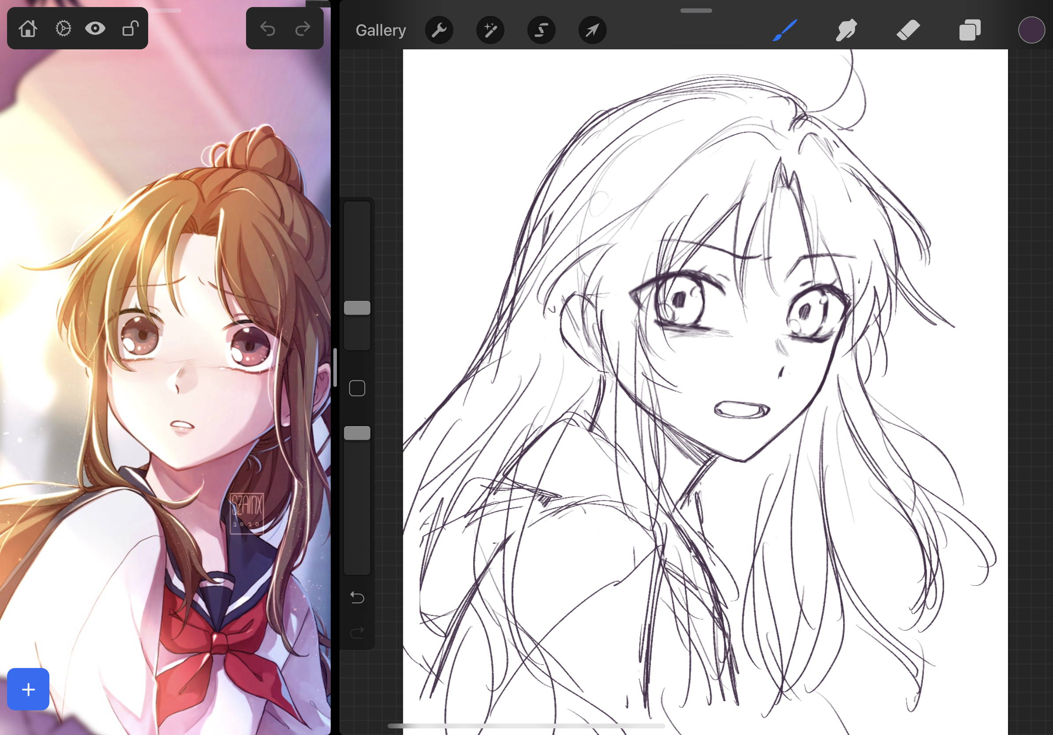The height and width of the screenshot is (735, 1053).
Task: Select the Brush paint tool
Action: click(785, 30)
